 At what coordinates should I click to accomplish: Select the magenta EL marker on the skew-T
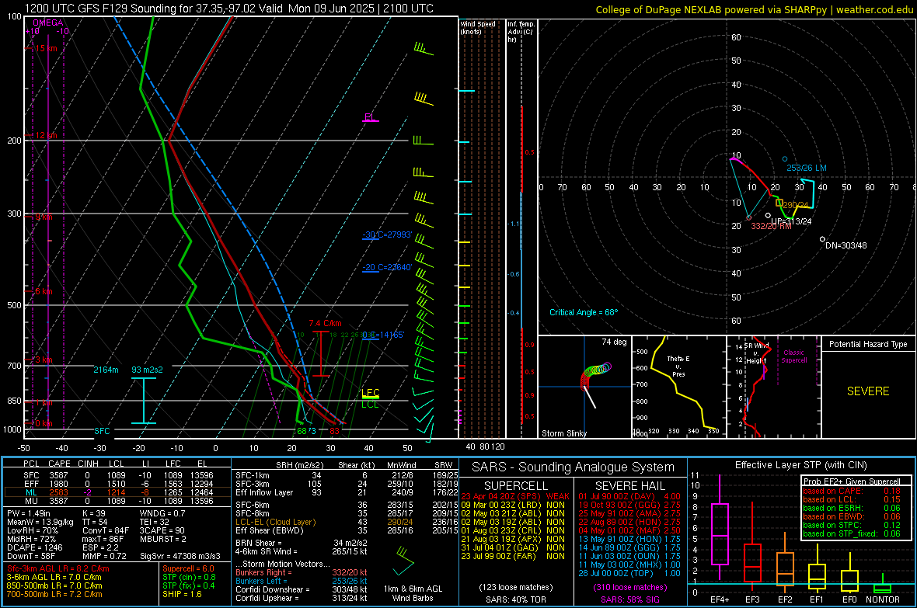(x=370, y=117)
